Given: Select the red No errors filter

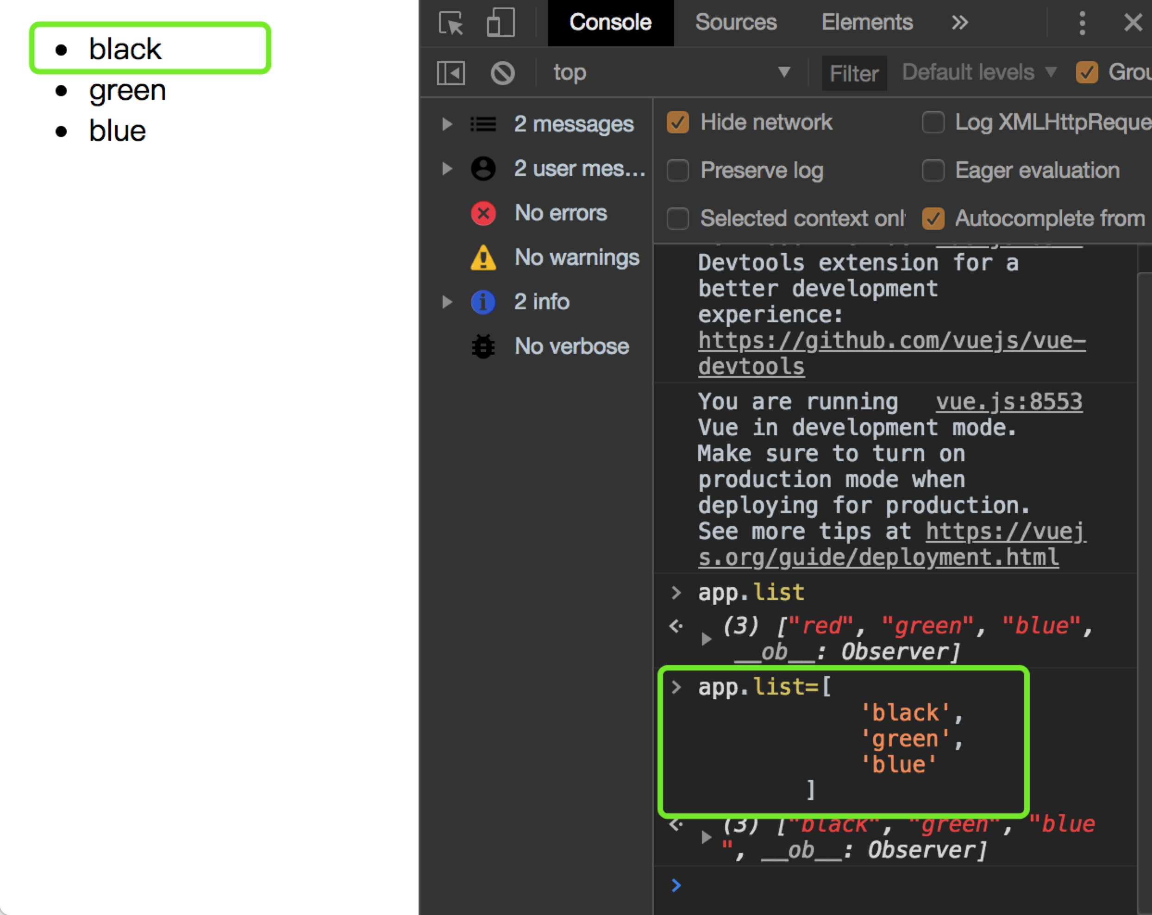Looking at the screenshot, I should click(560, 213).
